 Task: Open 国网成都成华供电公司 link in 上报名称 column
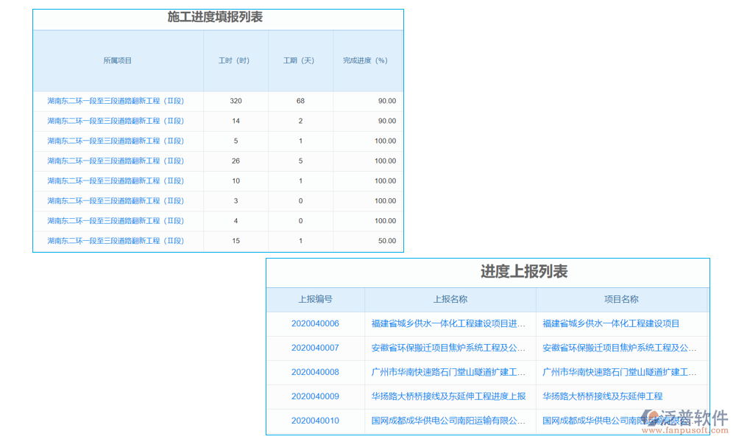448,421
